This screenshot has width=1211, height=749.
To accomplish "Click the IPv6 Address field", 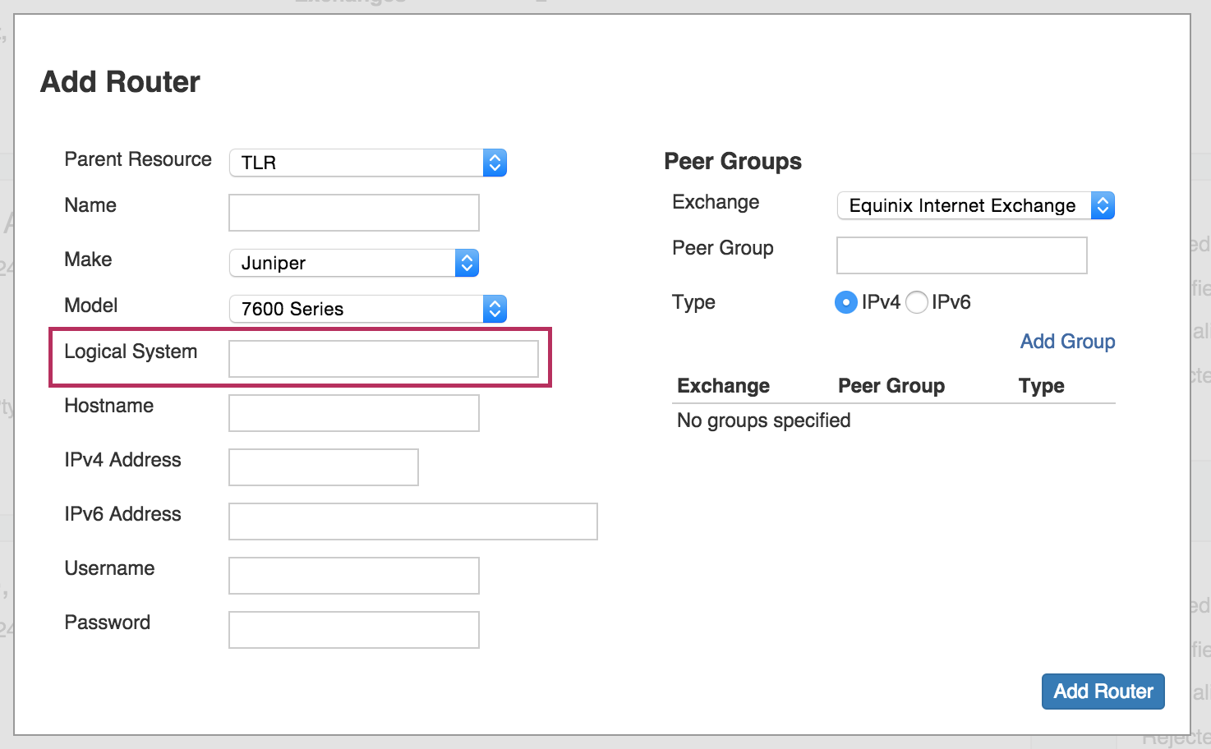I will (412, 522).
